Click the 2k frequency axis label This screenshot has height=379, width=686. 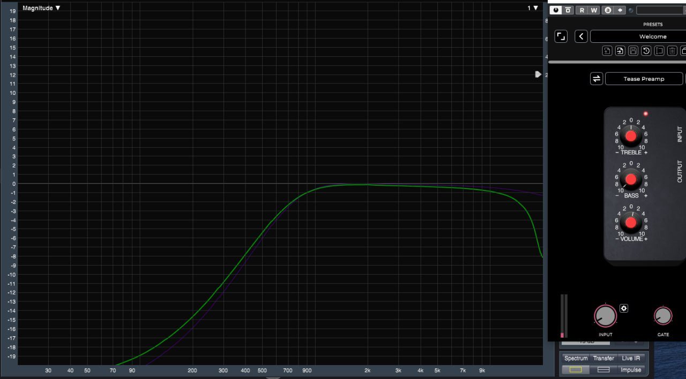368,370
